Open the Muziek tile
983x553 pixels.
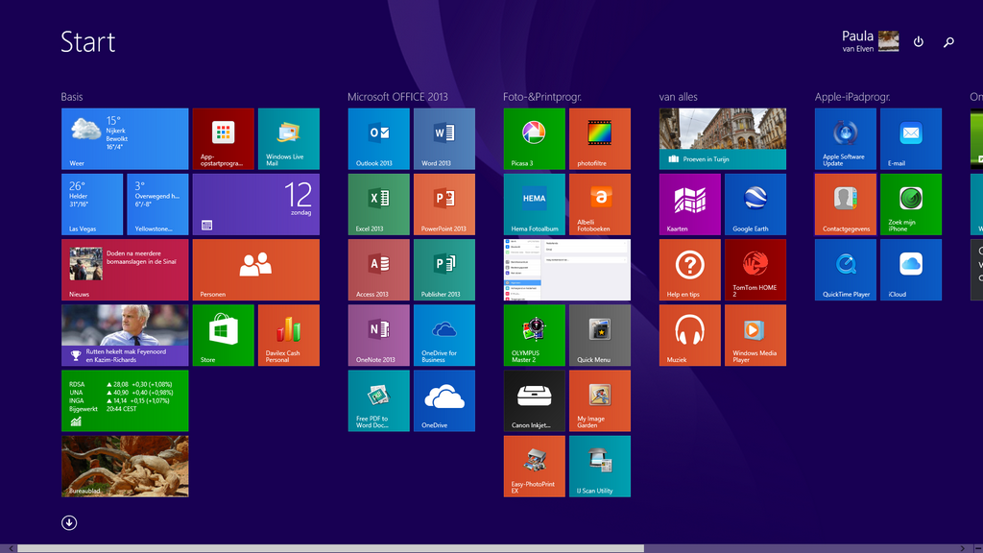689,335
